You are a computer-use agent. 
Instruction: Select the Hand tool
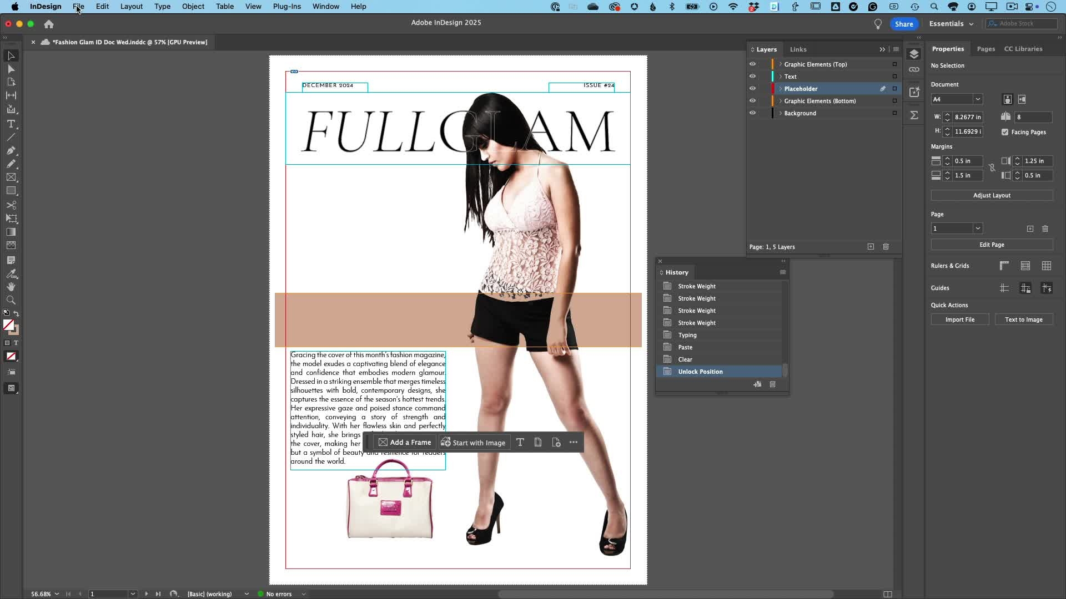[x=11, y=287]
